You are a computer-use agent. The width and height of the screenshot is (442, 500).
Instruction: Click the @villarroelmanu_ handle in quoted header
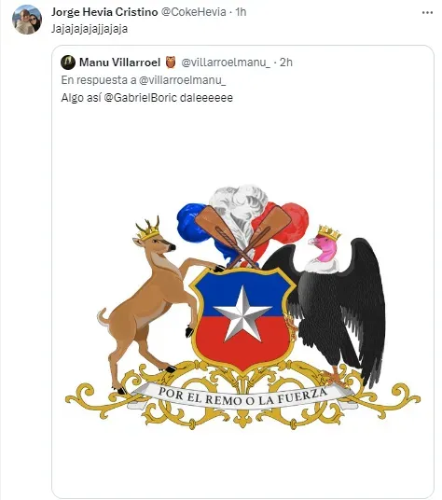tap(226, 62)
